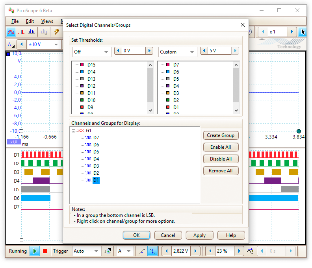Click the Create Group button

(x=221, y=135)
